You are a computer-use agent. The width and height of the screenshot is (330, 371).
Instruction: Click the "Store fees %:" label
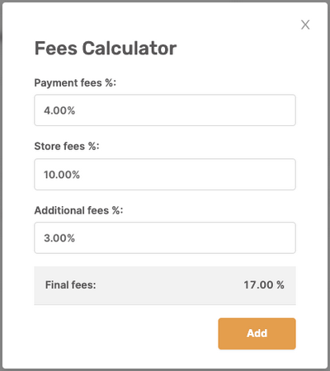67,146
